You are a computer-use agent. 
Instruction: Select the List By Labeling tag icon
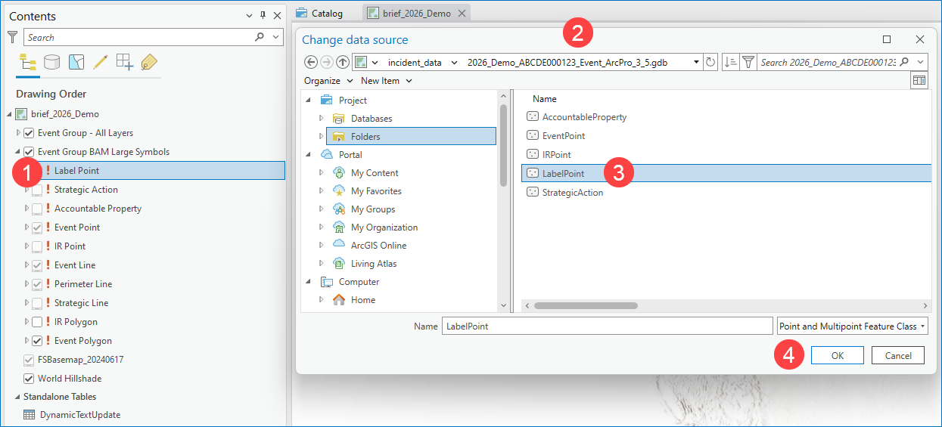pos(149,62)
